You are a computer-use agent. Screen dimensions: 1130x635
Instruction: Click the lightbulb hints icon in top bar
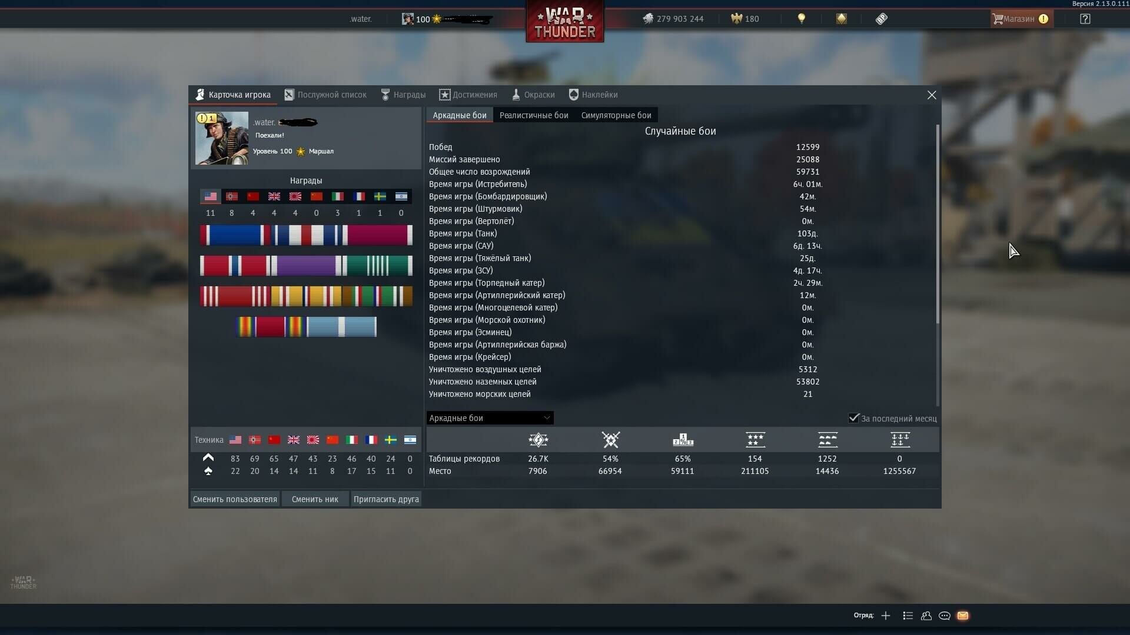tap(801, 19)
